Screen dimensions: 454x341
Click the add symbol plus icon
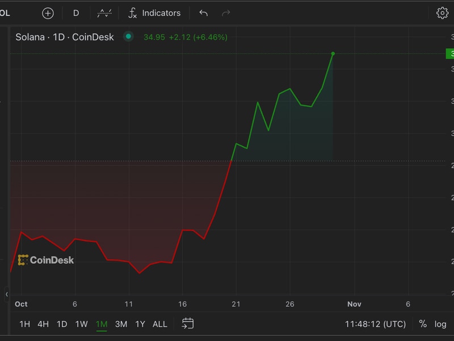[48, 13]
